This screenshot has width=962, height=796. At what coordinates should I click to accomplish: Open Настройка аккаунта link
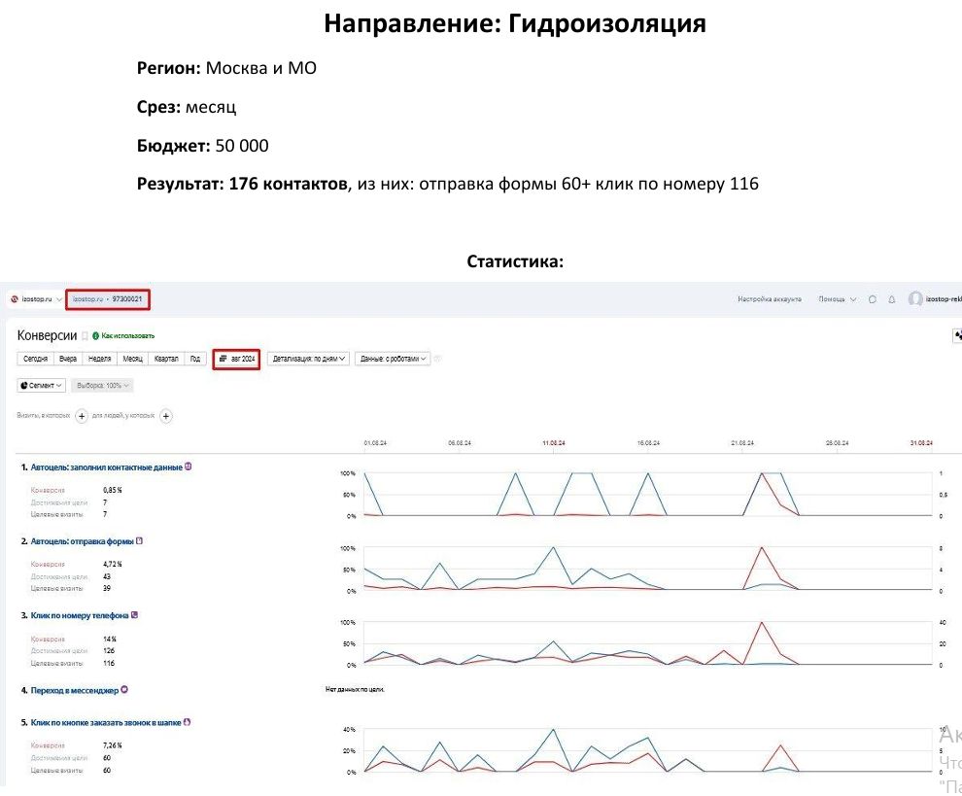point(770,299)
